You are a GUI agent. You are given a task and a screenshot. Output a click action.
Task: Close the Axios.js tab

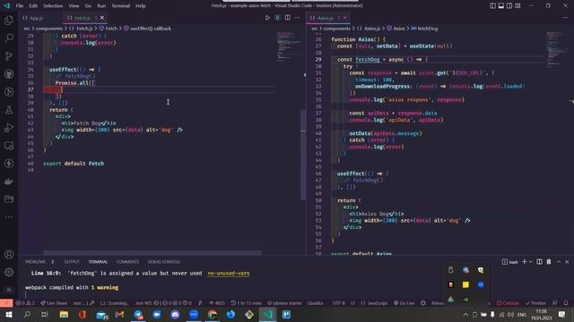point(344,18)
